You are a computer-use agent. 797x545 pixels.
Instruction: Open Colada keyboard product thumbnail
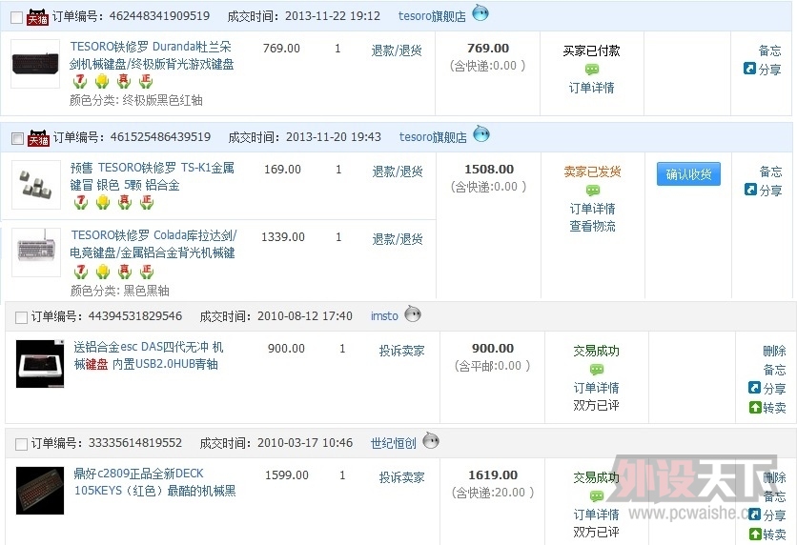coord(36,252)
